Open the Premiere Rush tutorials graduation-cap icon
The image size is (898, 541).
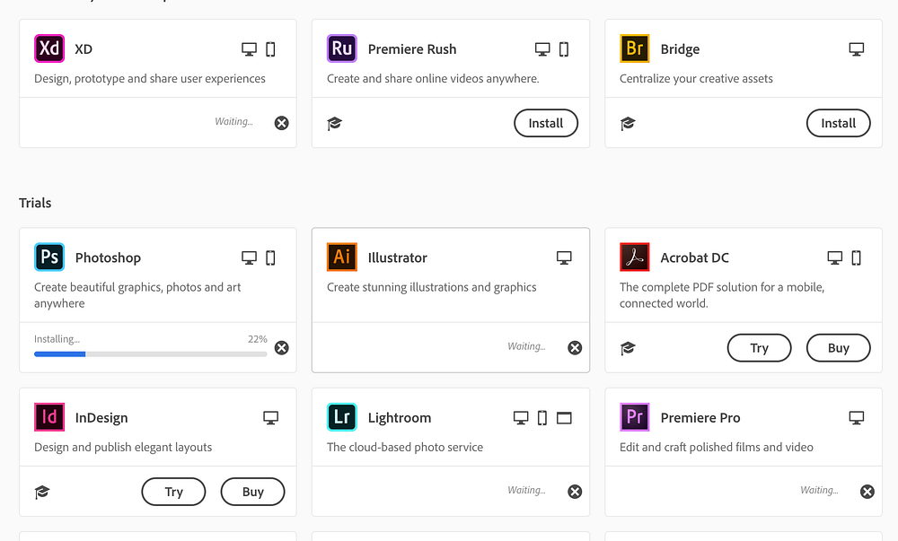pyautogui.click(x=335, y=124)
